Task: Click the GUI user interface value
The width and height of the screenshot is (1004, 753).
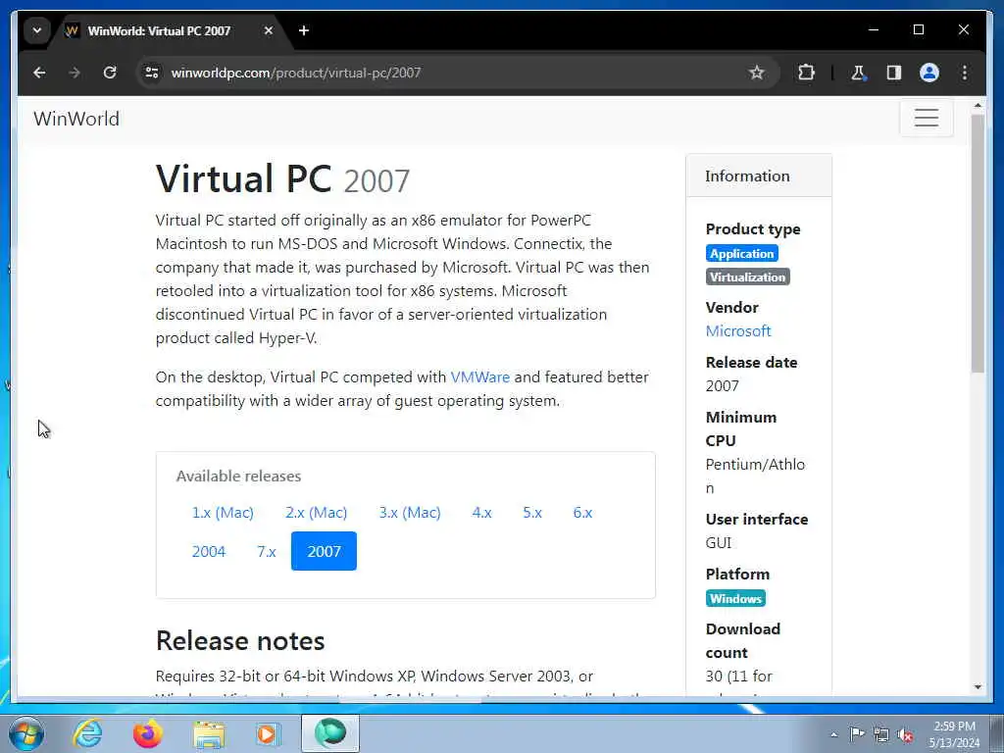Action: [x=719, y=543]
